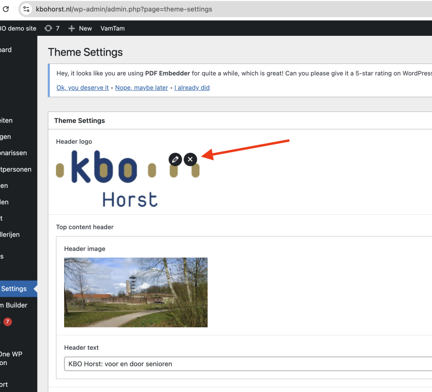
Task: Open sidebar item ending in 'eiten'
Action: click(6, 120)
